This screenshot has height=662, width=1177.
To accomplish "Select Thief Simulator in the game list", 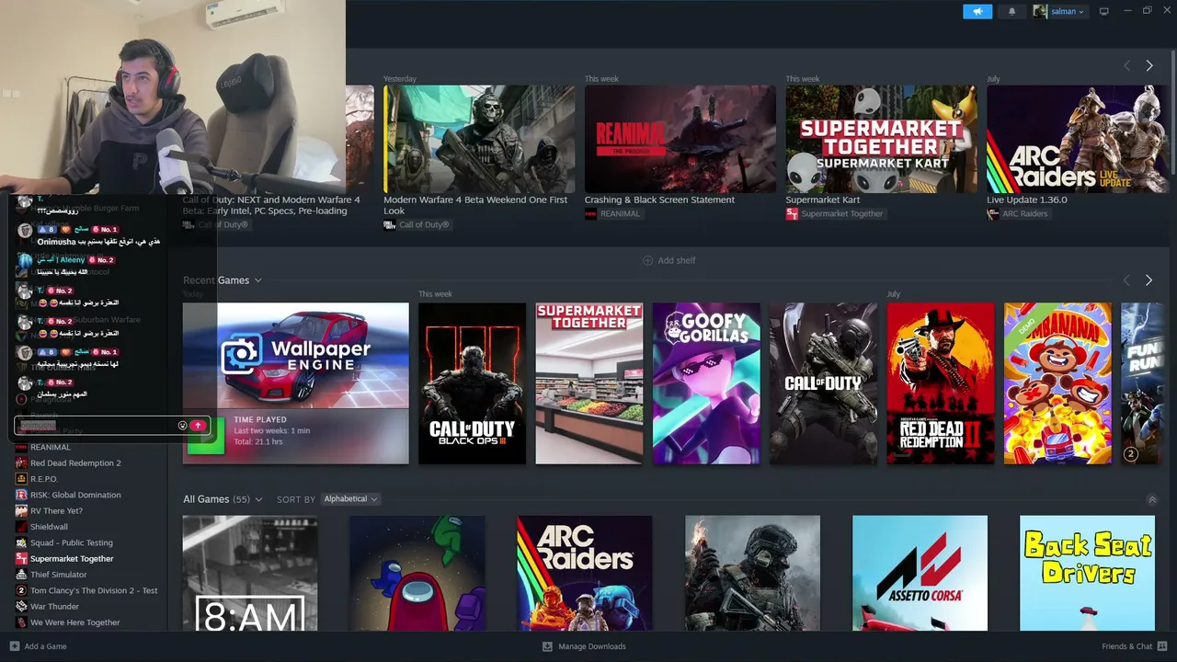I will pyautogui.click(x=59, y=575).
